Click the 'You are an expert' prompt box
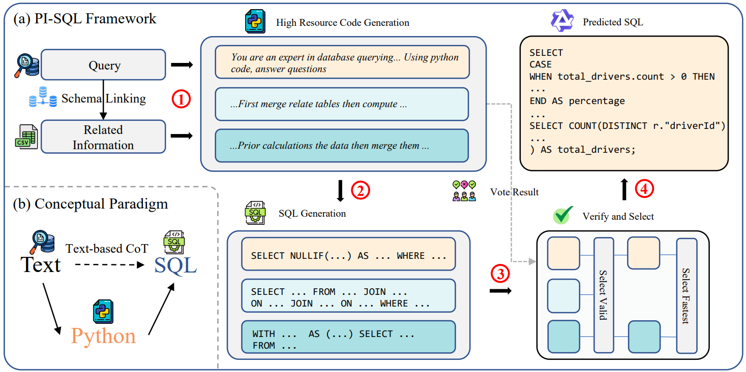The width and height of the screenshot is (746, 372). tap(342, 63)
